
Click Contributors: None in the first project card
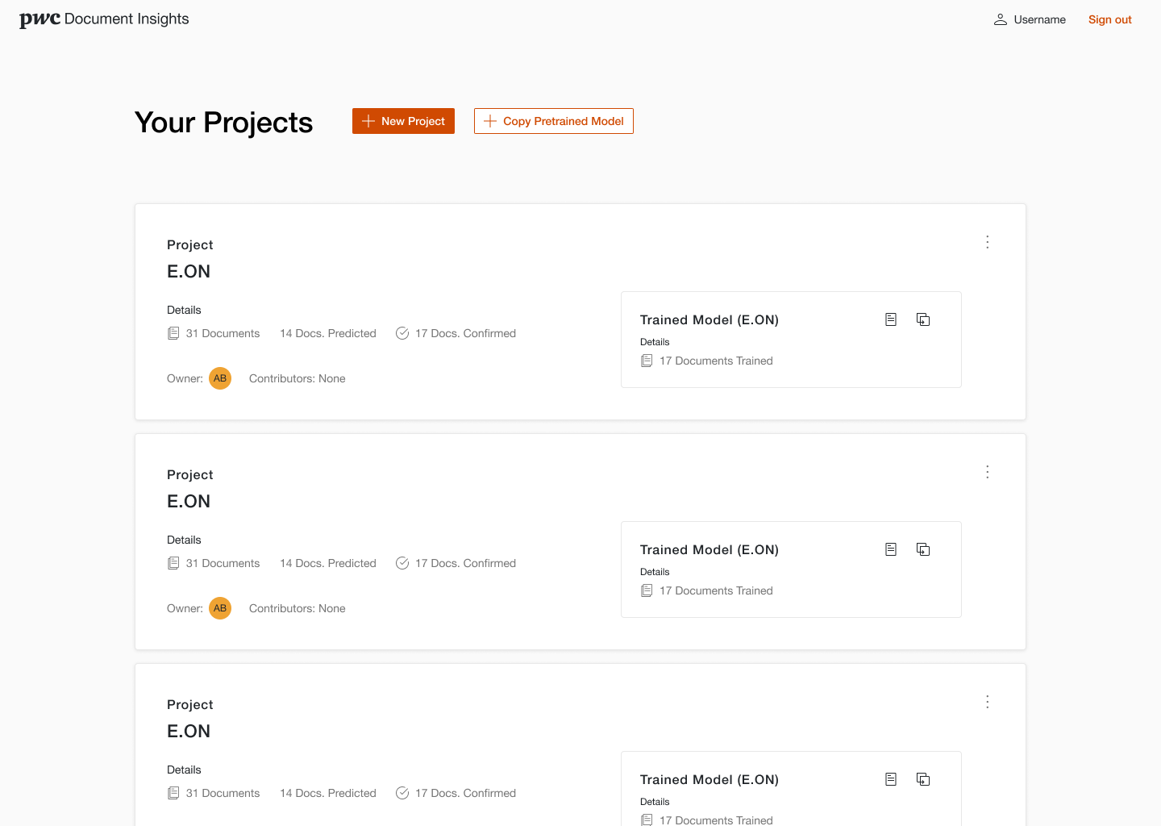298,378
